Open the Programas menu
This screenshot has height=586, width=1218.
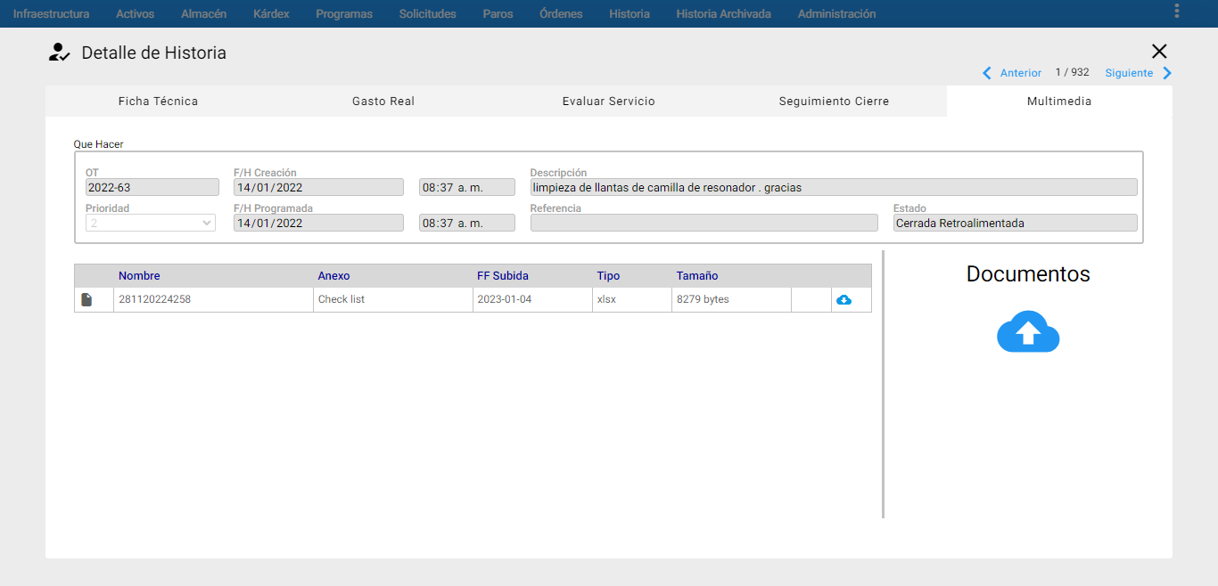point(344,13)
